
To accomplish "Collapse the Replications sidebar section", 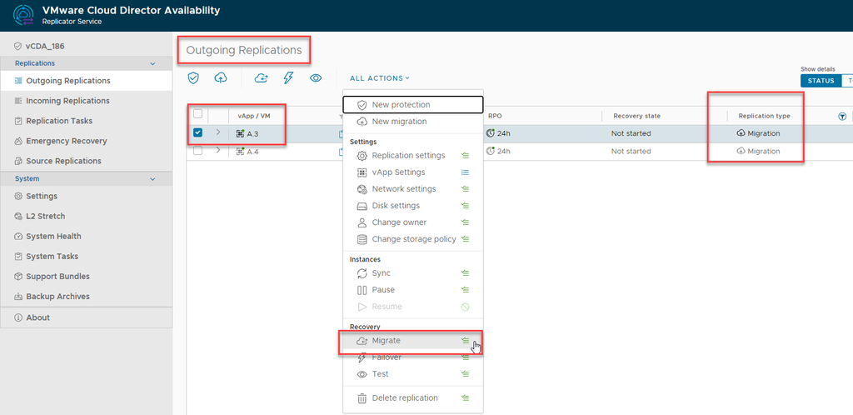I will click(x=152, y=63).
